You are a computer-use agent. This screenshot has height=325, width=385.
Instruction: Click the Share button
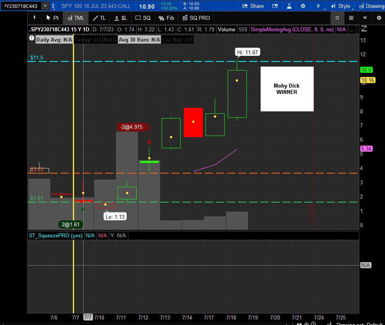click(x=253, y=6)
